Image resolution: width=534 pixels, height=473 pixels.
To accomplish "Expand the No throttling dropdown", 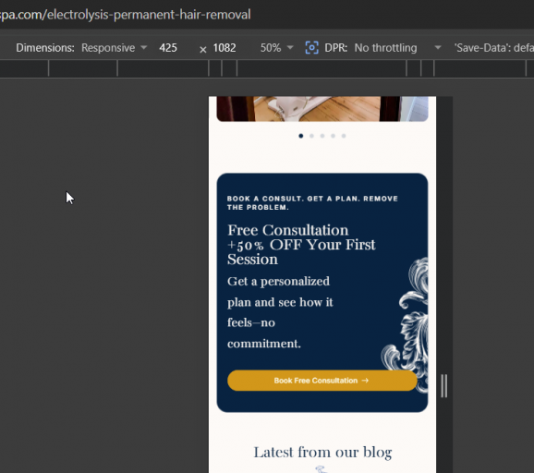I will 397,48.
